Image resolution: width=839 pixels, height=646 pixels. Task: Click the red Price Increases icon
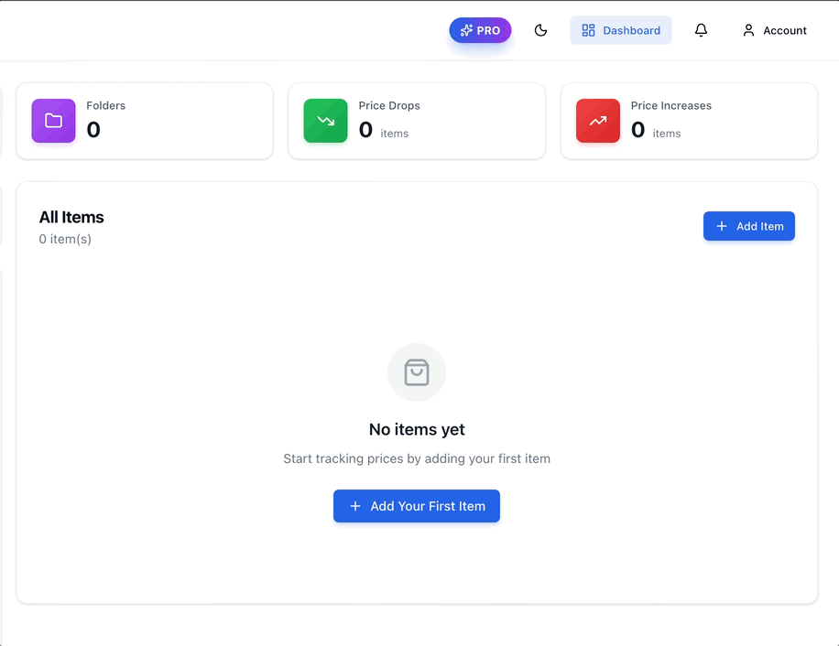(x=597, y=120)
